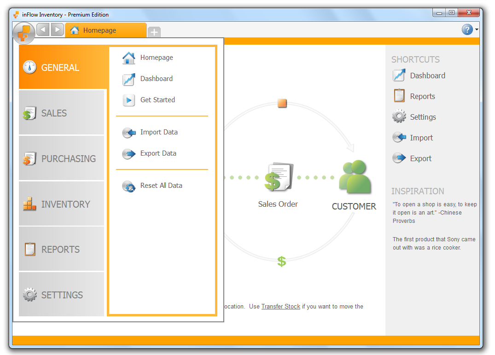The width and height of the screenshot is (495, 355).
Task: Click the house icon in the Homepage tab
Action: tap(75, 30)
